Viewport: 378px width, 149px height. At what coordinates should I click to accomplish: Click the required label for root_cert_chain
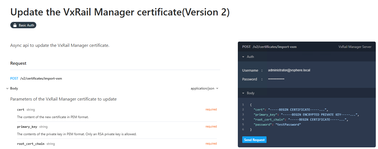click(211, 144)
